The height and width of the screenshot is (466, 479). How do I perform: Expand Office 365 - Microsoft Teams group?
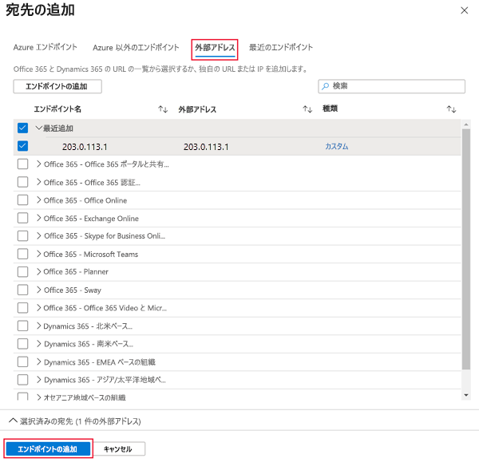click(39, 254)
